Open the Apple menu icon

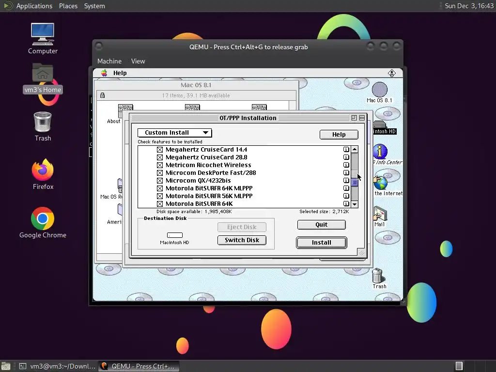[104, 73]
